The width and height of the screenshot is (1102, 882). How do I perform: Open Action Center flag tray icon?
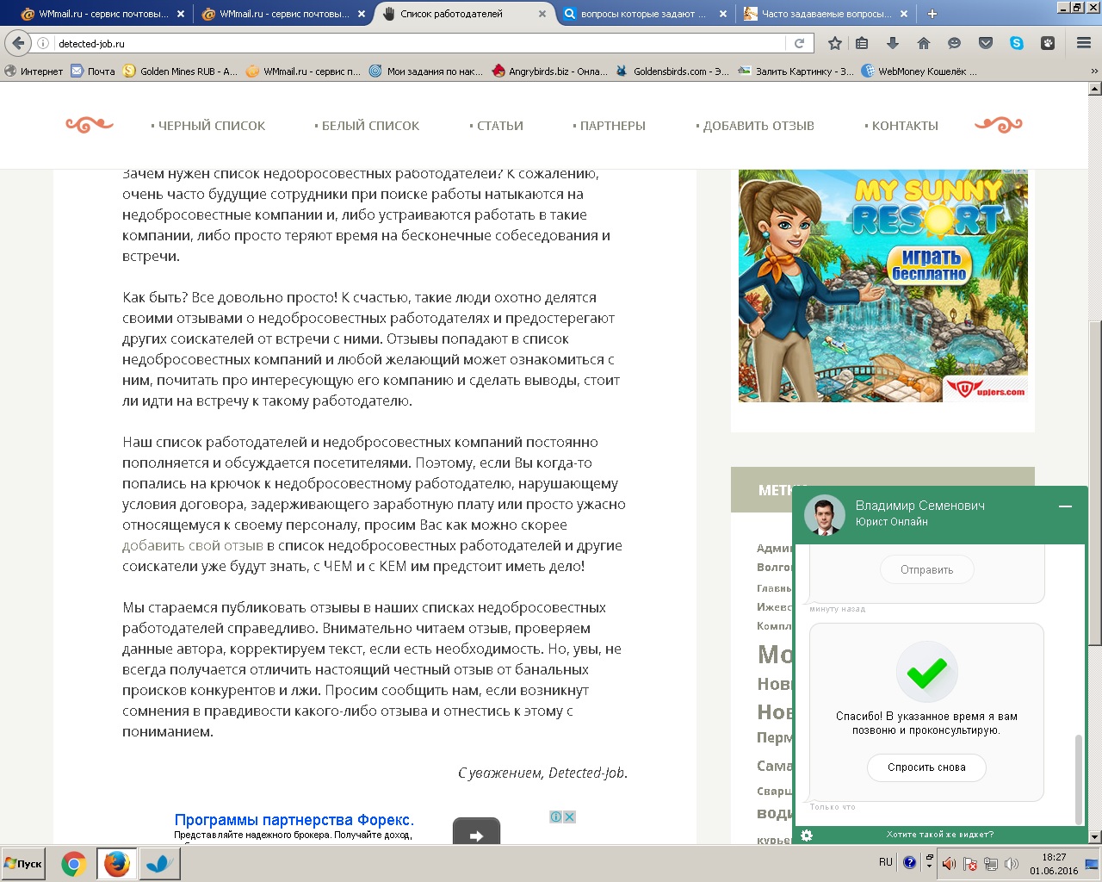pyautogui.click(x=969, y=864)
